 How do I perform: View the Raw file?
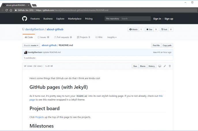coord(135,66)
